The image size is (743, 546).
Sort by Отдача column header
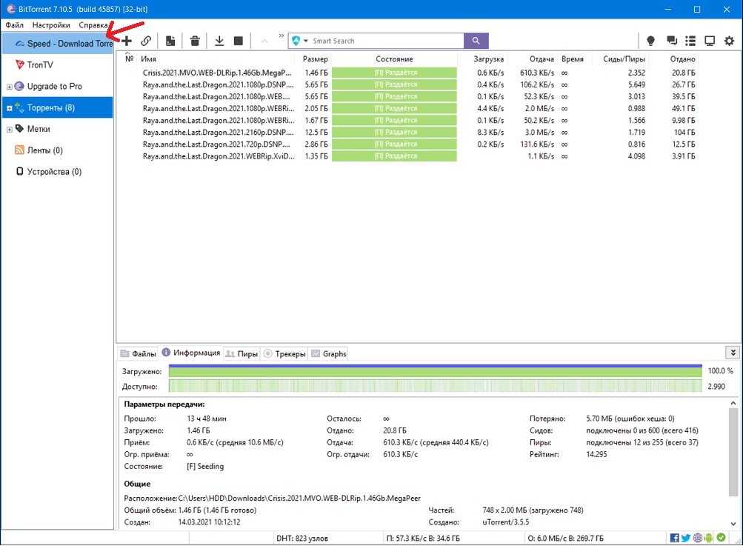[542, 59]
